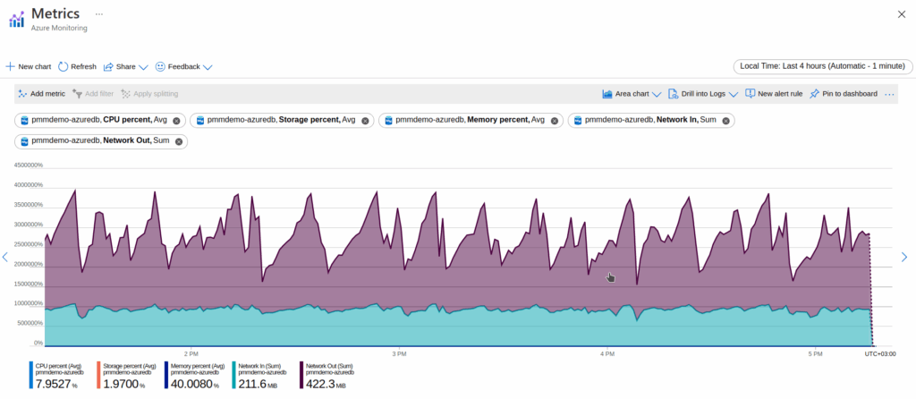Open the Feedback dropdown
Image resolution: width=916 pixels, height=399 pixels.
[183, 67]
